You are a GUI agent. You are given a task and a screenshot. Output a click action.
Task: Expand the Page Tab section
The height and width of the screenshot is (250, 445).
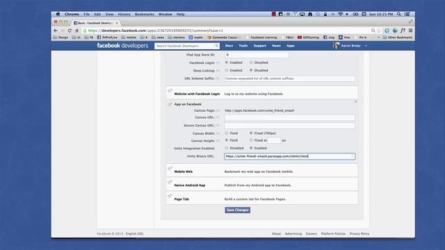point(261,198)
